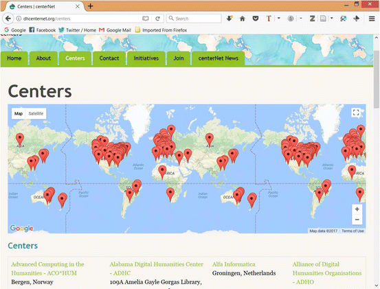Go to Firefox home page icon
Image resolution: width=380 pixels, height=289 pixels.
pos(243,19)
